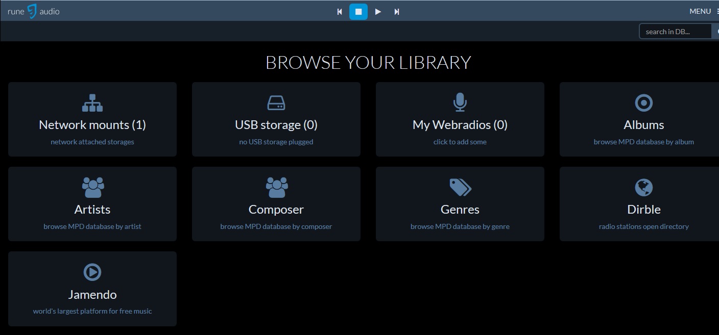The height and width of the screenshot is (335, 719).
Task: Click the Composer people icon
Action: 276,188
